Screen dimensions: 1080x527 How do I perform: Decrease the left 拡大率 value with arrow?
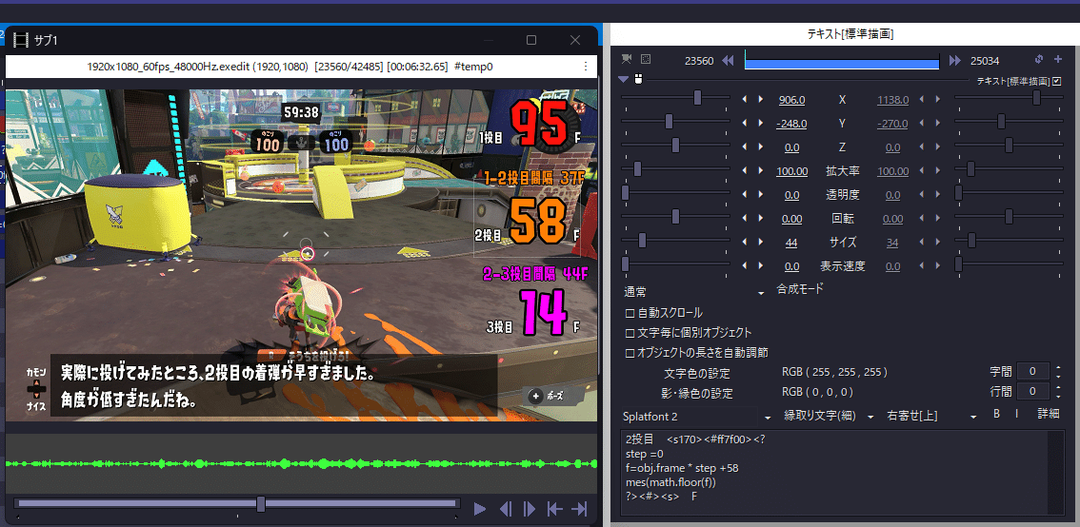pos(745,170)
